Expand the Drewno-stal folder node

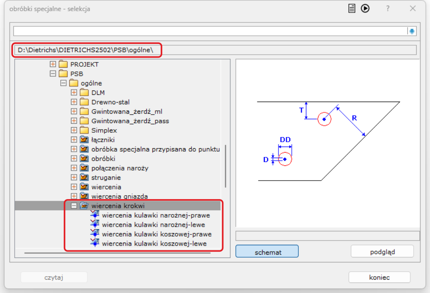point(74,102)
